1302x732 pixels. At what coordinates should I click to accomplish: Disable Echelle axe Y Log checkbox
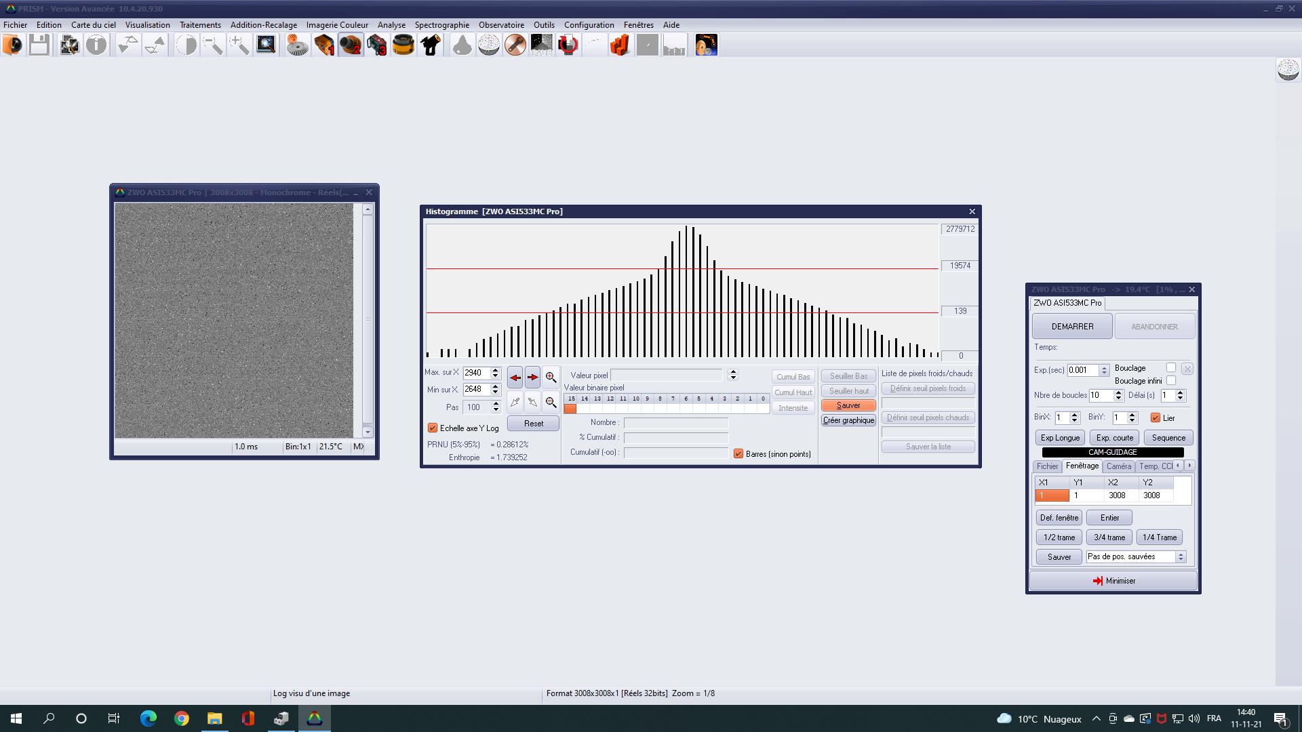[433, 428]
